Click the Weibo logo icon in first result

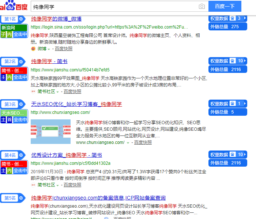pos(33,49)
